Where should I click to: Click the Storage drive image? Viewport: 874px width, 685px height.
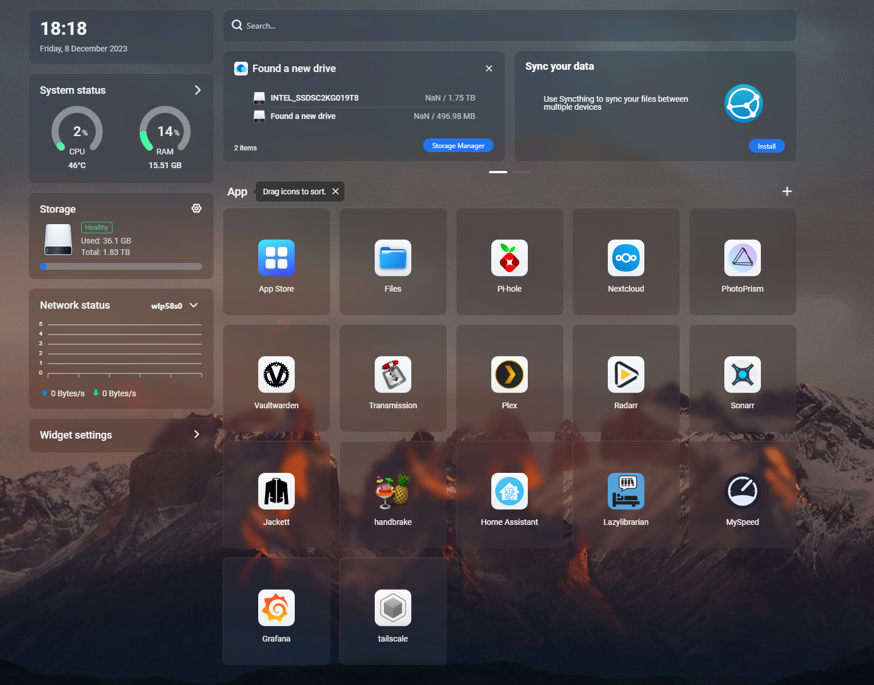click(58, 240)
